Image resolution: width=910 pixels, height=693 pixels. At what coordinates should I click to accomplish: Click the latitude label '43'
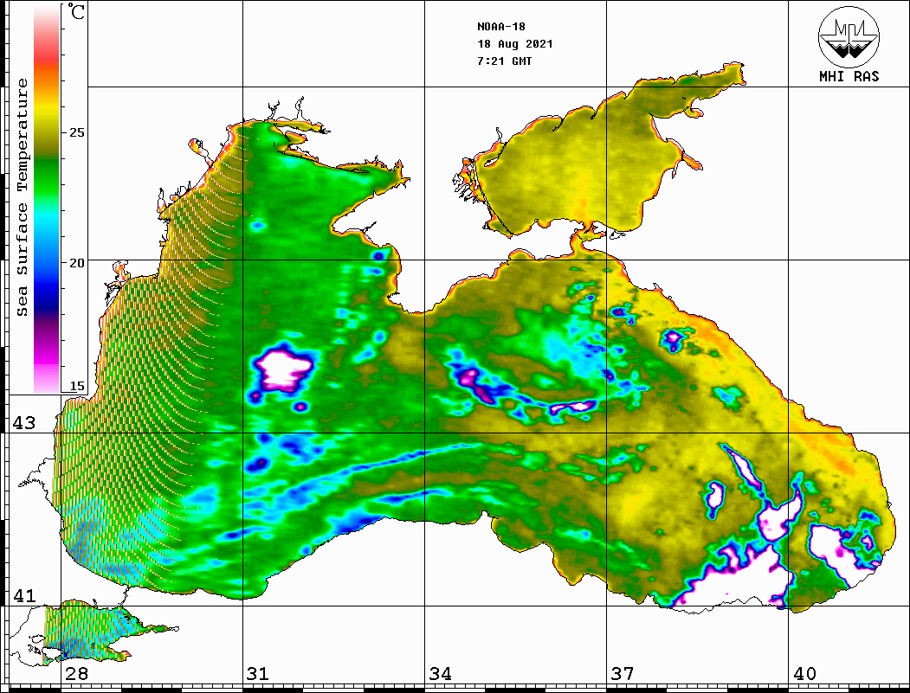[x=24, y=423]
